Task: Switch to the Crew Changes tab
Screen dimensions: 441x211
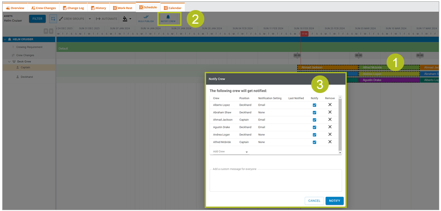Action: tap(43, 8)
